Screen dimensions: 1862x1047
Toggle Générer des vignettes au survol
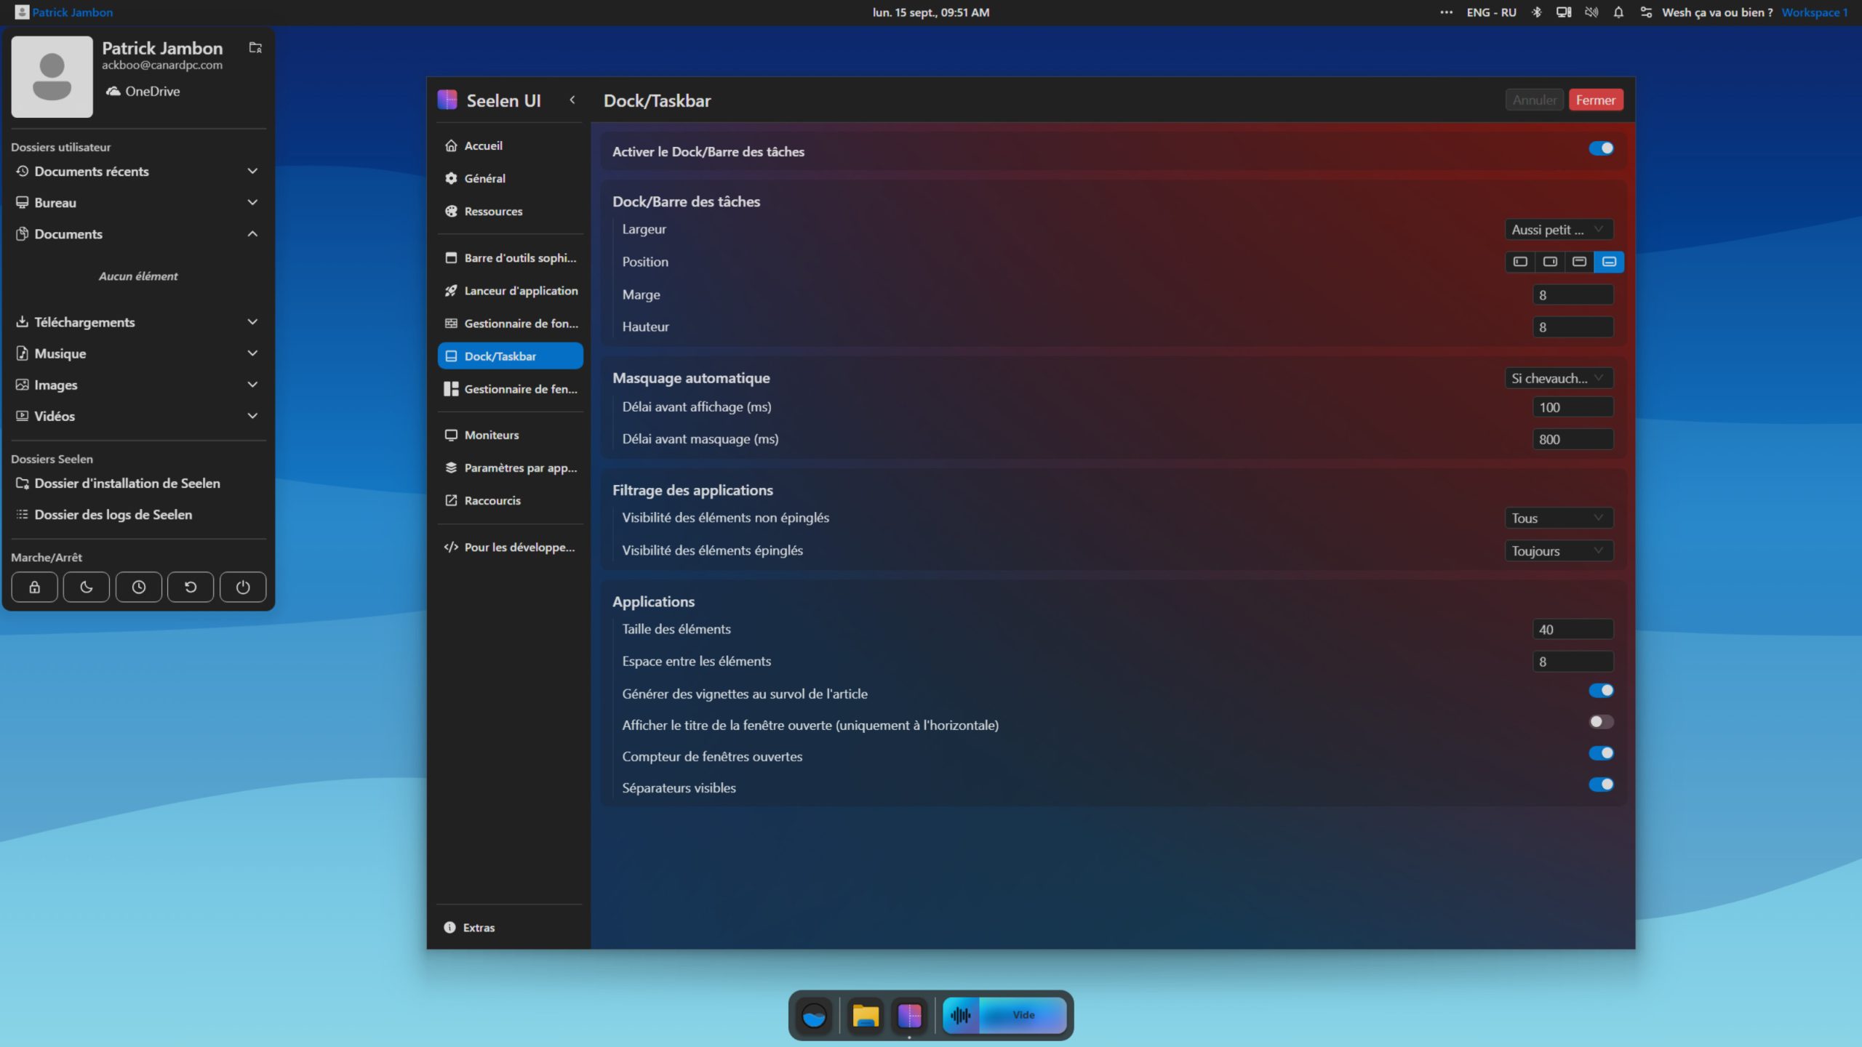pos(1601,690)
